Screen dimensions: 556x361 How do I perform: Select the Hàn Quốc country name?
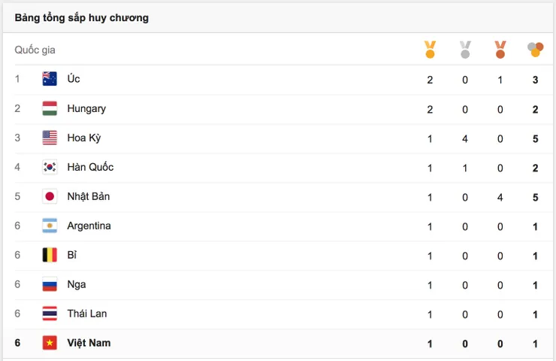[90, 167]
